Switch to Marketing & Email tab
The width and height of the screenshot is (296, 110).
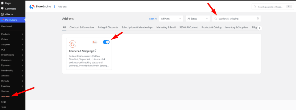[x=166, y=27]
